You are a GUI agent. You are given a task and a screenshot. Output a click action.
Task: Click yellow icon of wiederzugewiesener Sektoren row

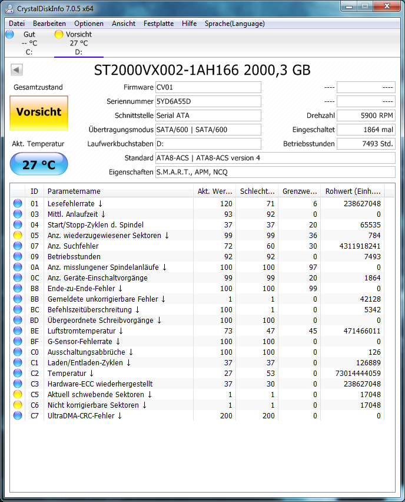[x=18, y=235]
